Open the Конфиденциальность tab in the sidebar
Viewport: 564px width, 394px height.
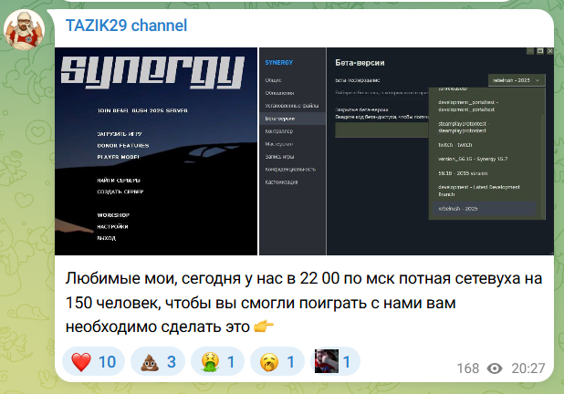tap(290, 170)
